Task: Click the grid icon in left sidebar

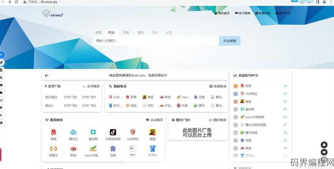Action: [x=1, y=123]
